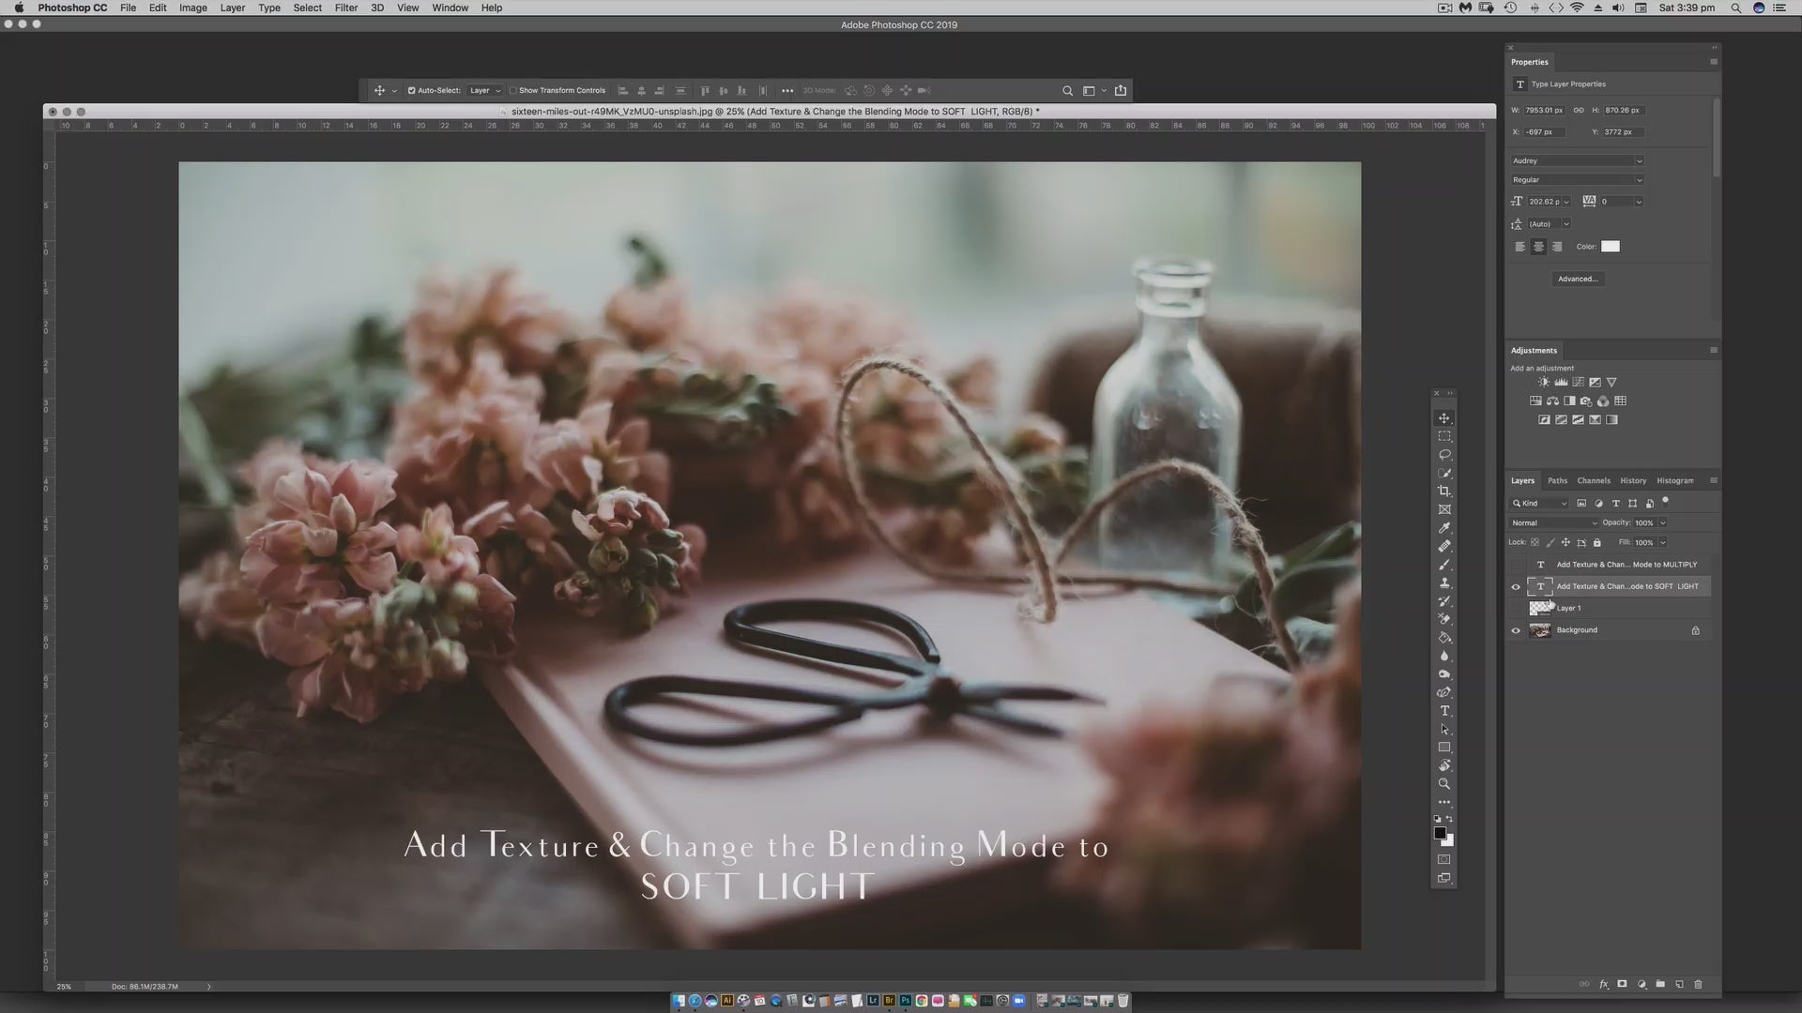
Task: Hide the Background layer
Action: (x=1516, y=630)
